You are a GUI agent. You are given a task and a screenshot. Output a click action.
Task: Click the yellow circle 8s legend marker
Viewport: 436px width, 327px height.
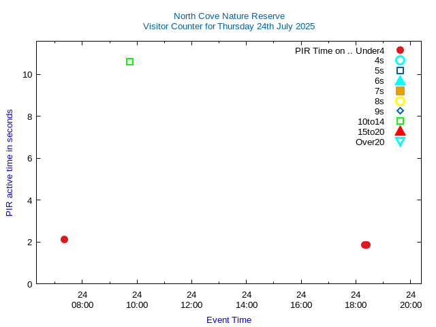pos(400,101)
